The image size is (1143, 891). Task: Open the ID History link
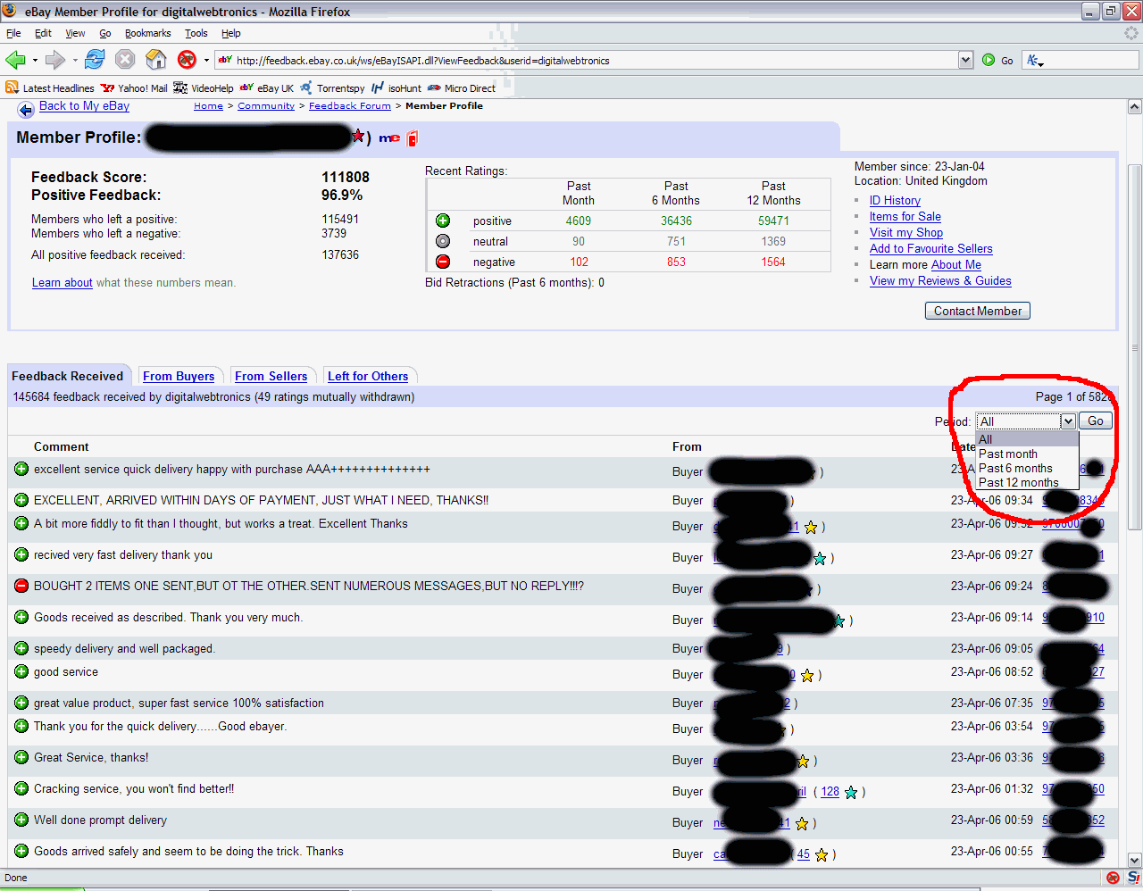tap(895, 200)
